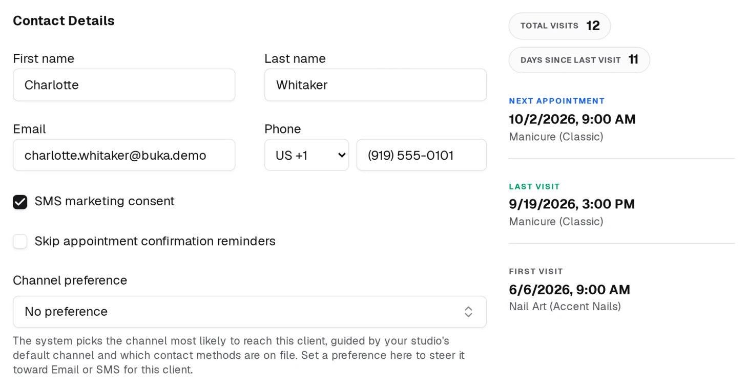Screen dimensions: 748x389
Task: Click the Total Visits 12 badge
Action: (559, 26)
